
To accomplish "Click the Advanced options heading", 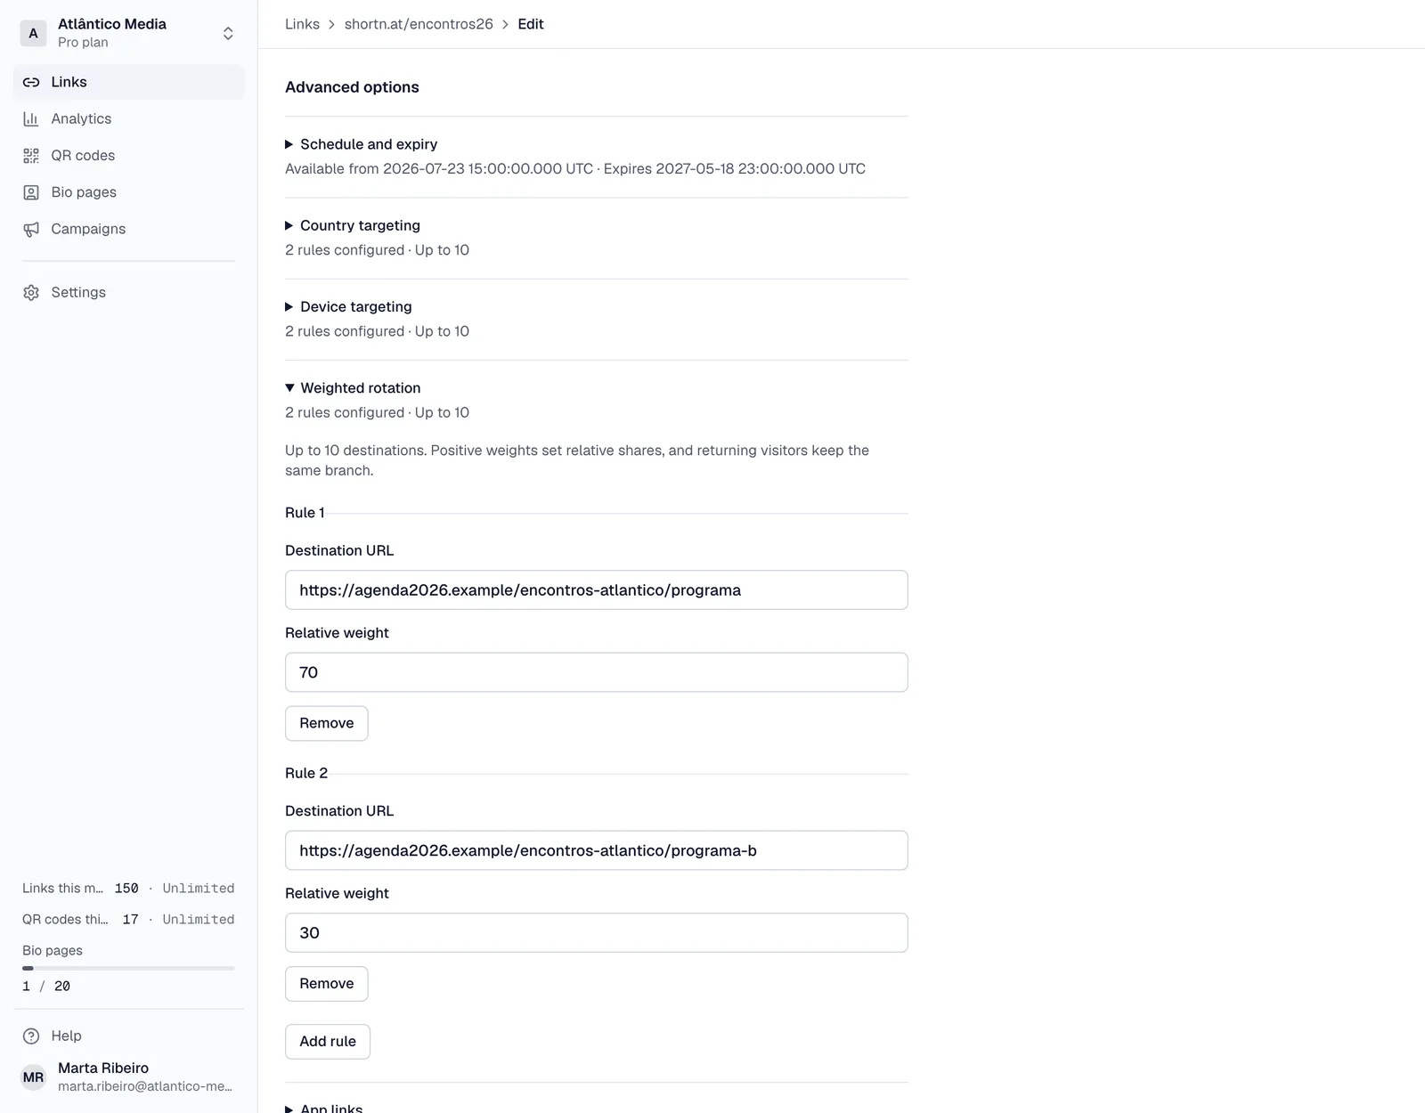I will point(352,87).
